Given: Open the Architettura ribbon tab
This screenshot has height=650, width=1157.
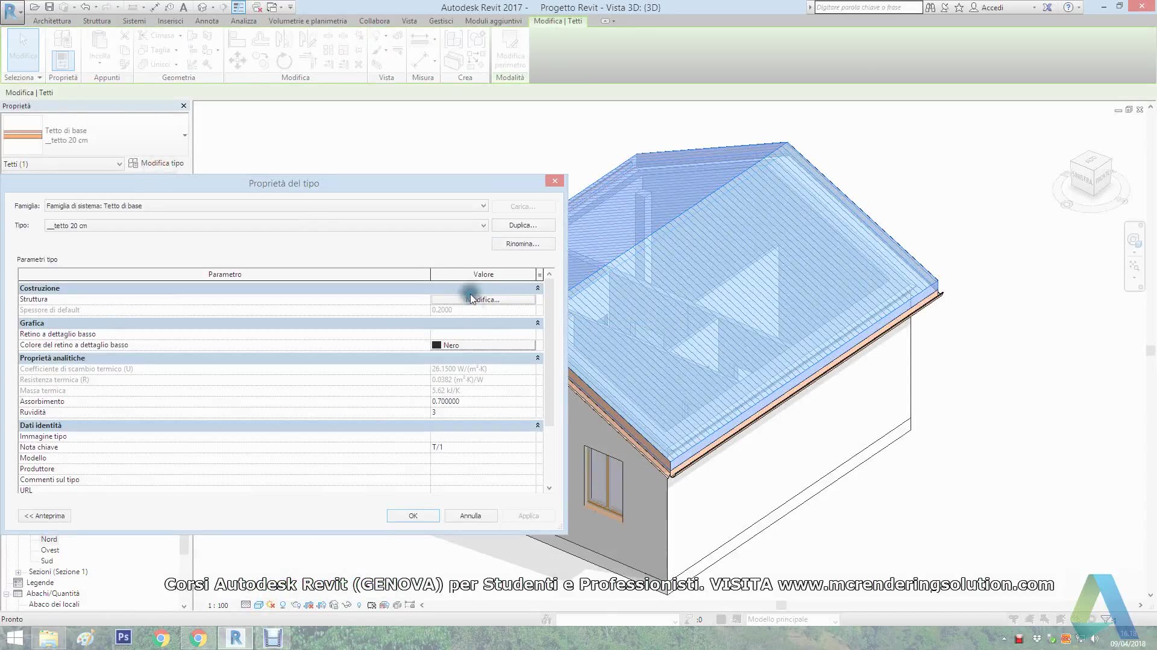Looking at the screenshot, I should [x=52, y=20].
